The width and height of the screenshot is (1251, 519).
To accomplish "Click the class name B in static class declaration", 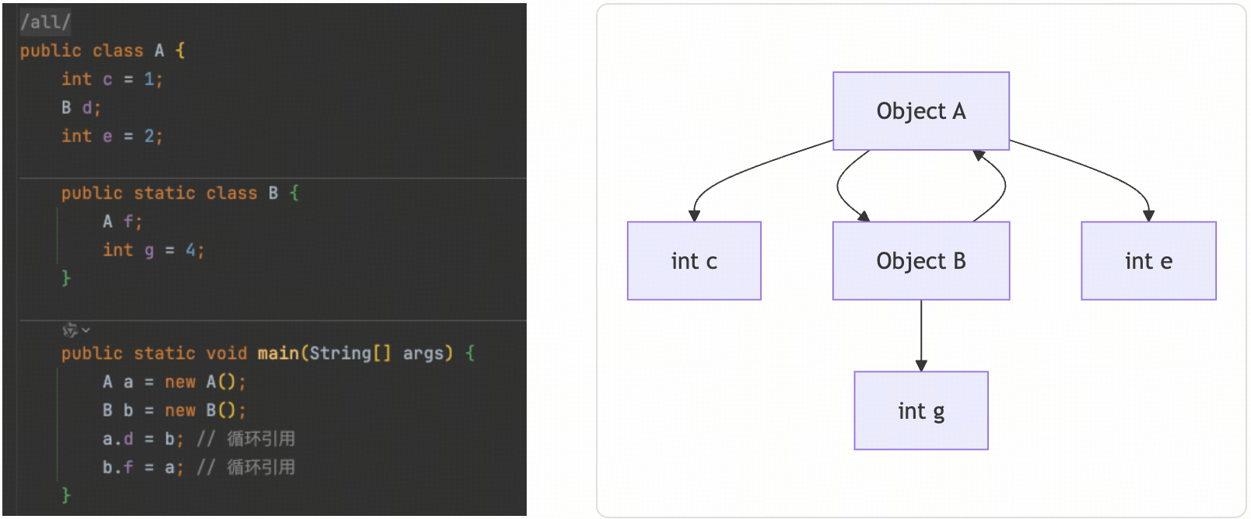I will point(273,193).
